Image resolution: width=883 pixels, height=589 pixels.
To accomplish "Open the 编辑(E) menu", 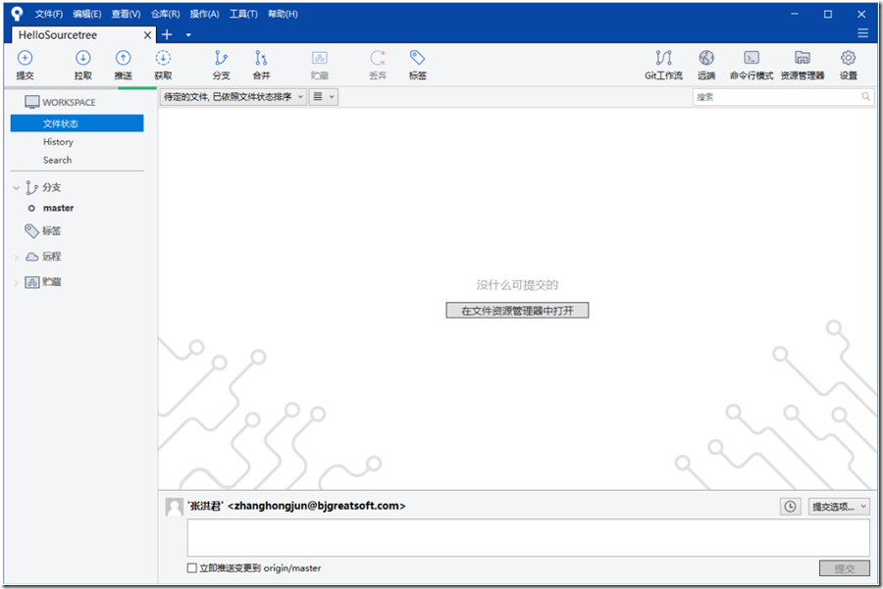I will [86, 14].
